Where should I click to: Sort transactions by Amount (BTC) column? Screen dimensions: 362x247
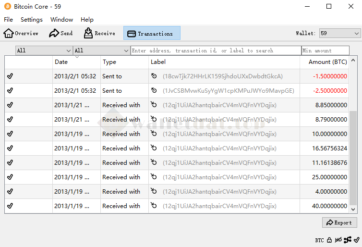[x=327, y=62]
